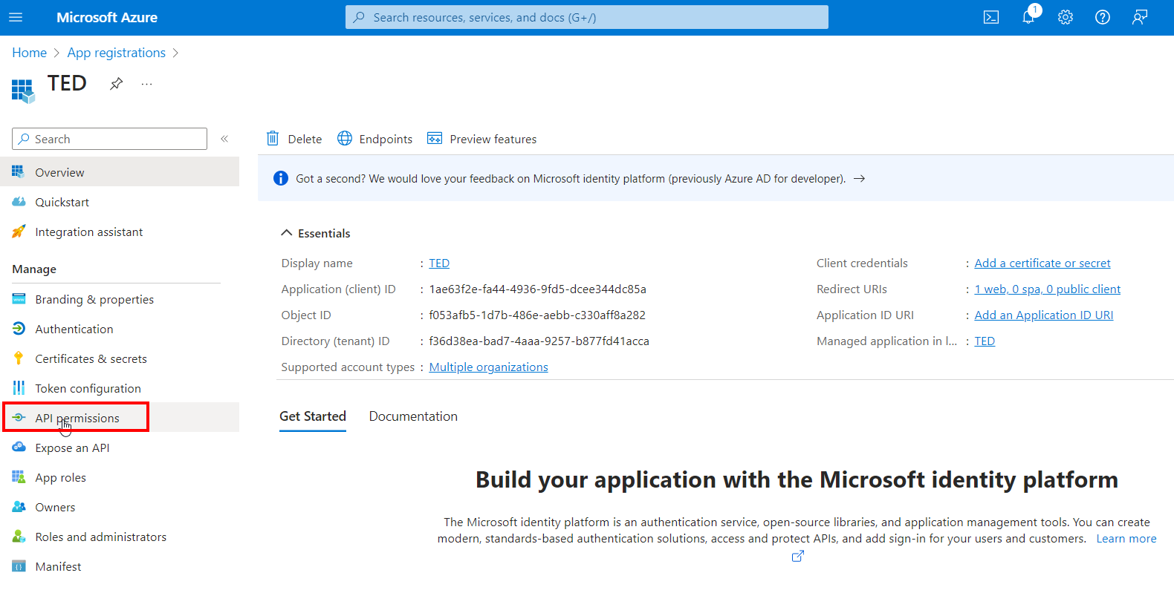1174x590 pixels.
Task: Collapse the Essentials section
Action: pos(287,233)
